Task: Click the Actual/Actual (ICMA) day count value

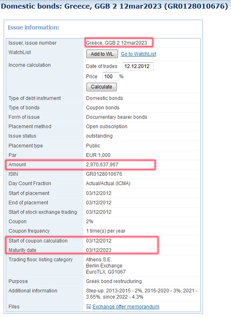Action: 108,183
